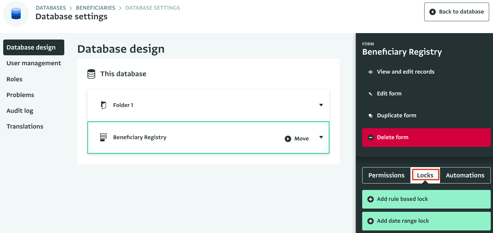The width and height of the screenshot is (493, 233).
Task: Click the eye icon for viewing records
Action: coord(370,72)
